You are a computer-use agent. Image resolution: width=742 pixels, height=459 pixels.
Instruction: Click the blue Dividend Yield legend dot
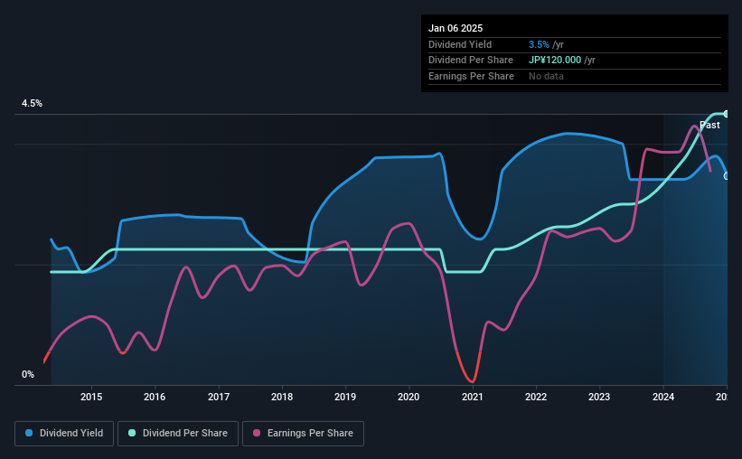(x=29, y=433)
